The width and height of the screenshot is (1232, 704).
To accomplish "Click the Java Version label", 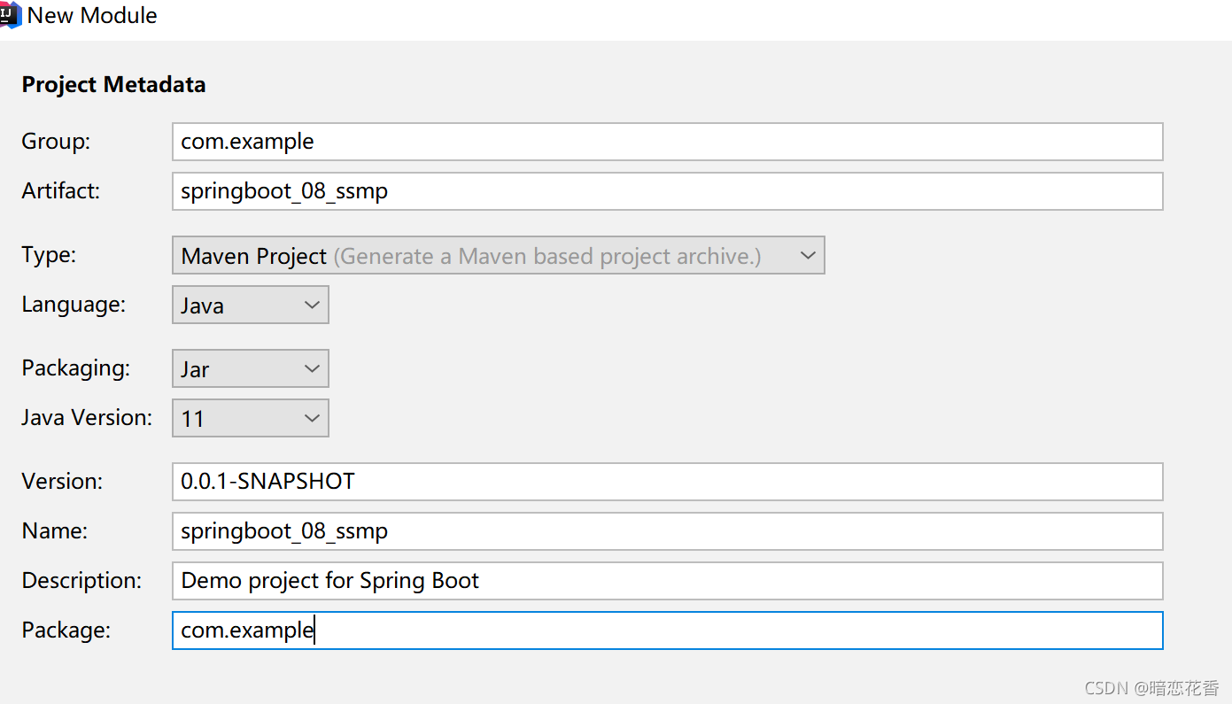I will click(x=87, y=418).
